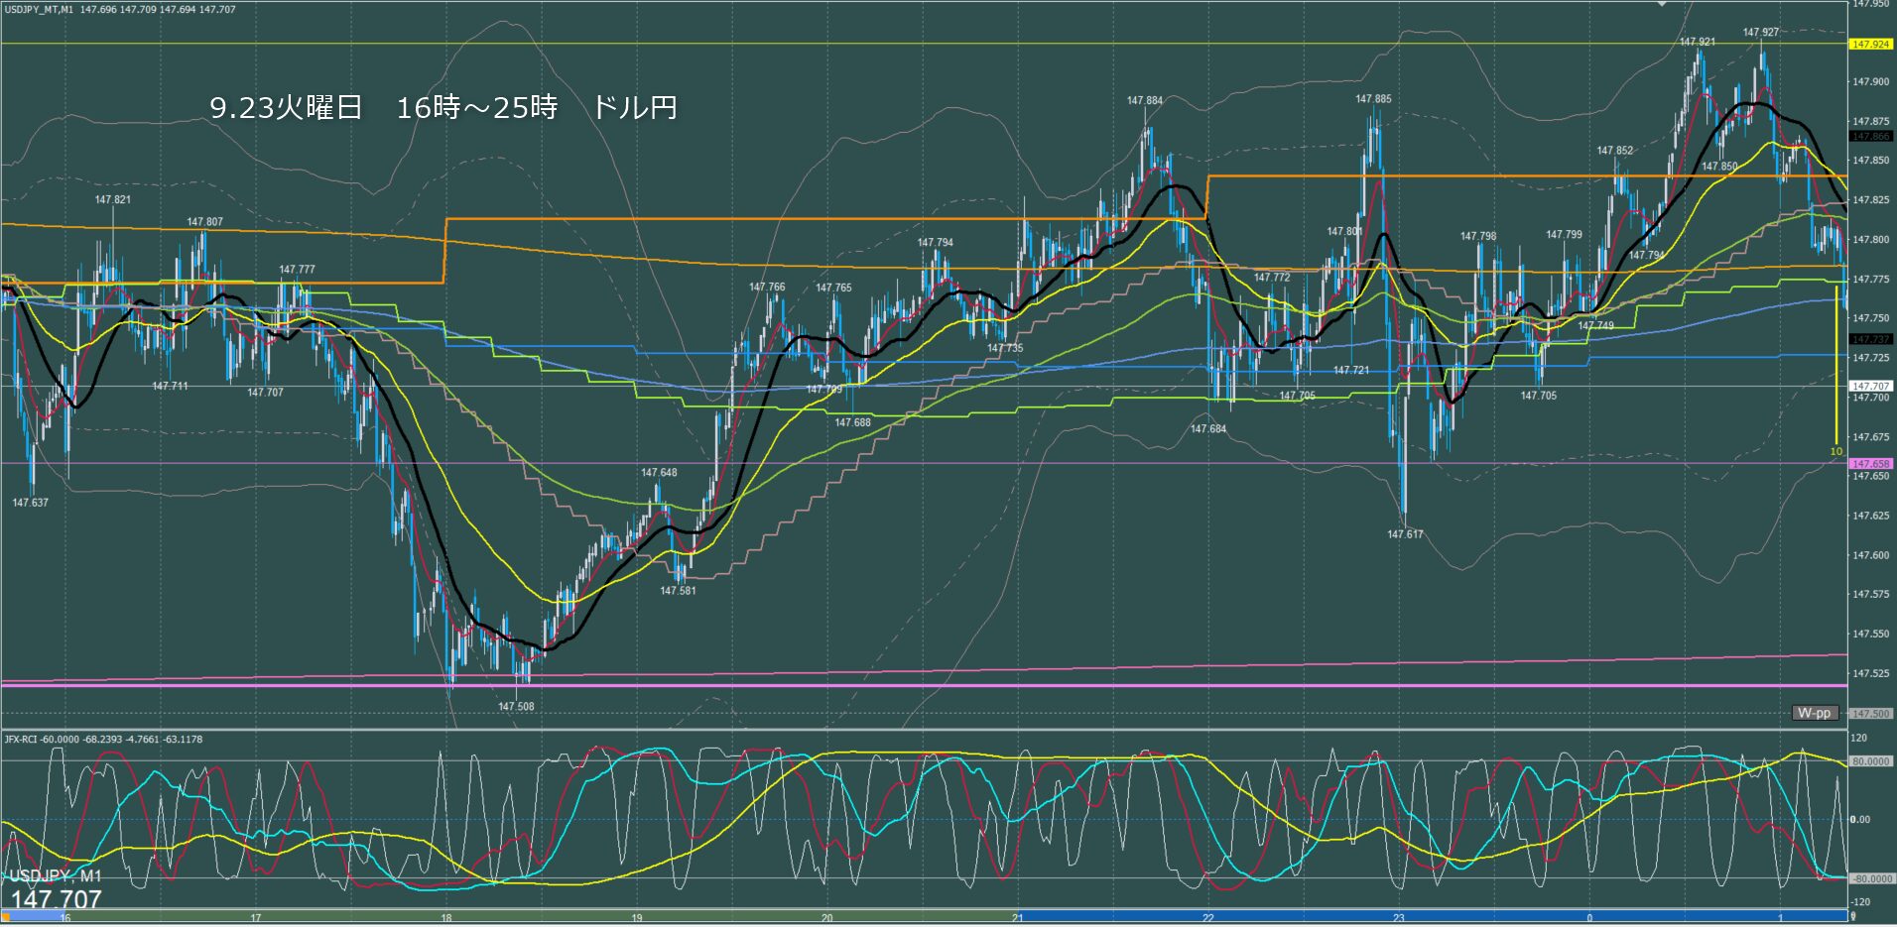Click the pink 147.658 price tag
Screen dimensions: 1897x927
click(1870, 464)
